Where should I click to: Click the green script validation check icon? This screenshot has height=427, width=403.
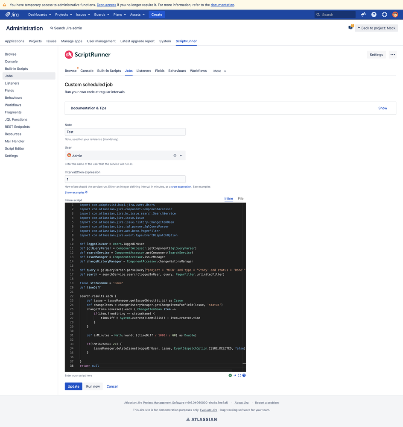[x=231, y=375]
